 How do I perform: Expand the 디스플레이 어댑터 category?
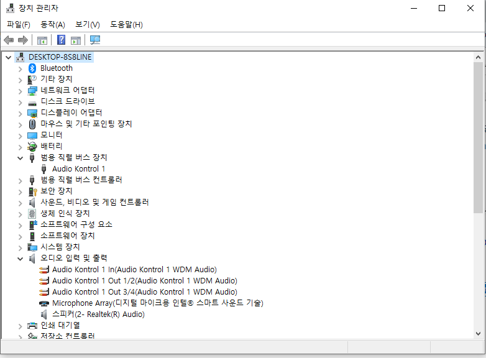20,114
